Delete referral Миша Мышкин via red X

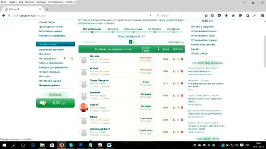pyautogui.click(x=182, y=83)
